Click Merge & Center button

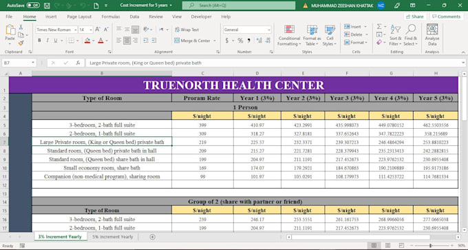[x=193, y=41]
